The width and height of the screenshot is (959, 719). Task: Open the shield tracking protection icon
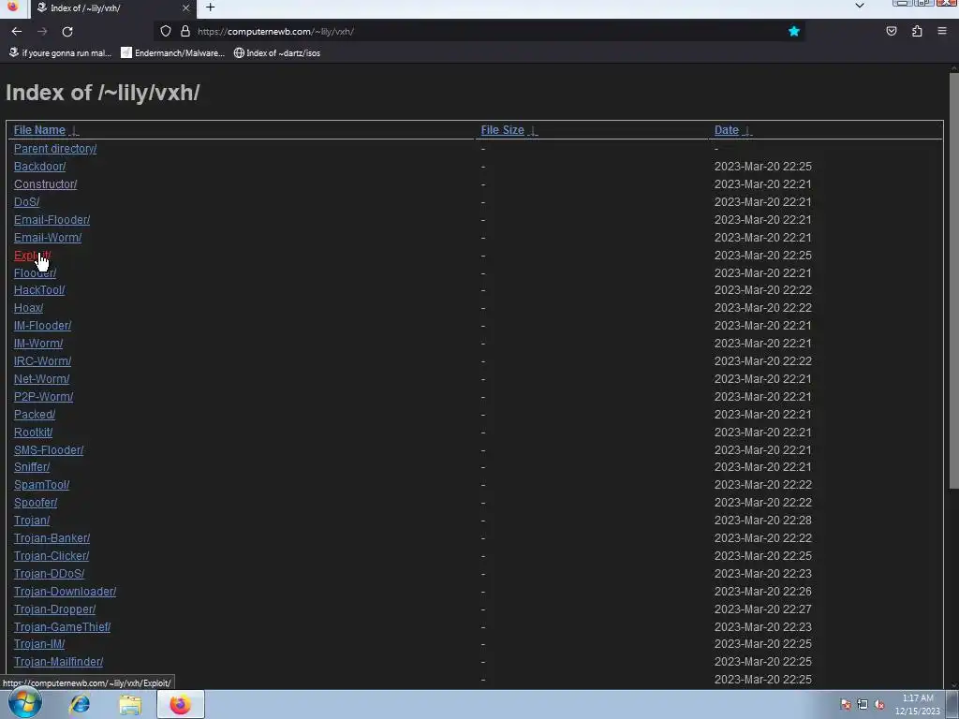point(166,31)
